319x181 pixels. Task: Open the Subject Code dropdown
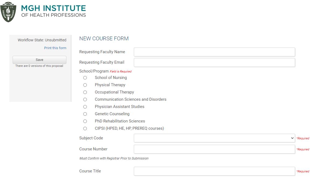click(214, 138)
